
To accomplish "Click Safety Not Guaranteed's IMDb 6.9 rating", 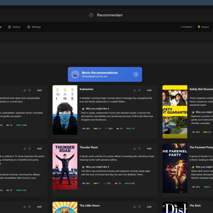I will click(207, 132).
